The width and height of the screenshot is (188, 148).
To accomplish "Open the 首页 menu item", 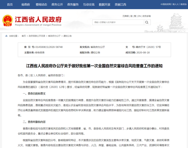I will coord(10,4).
